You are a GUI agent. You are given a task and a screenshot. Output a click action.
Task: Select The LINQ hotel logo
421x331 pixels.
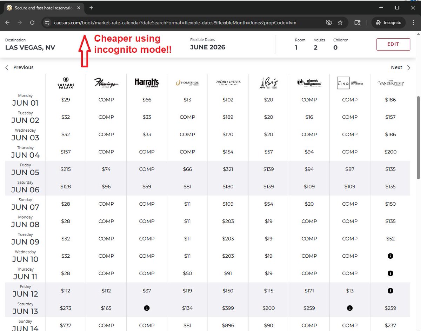(350, 83)
